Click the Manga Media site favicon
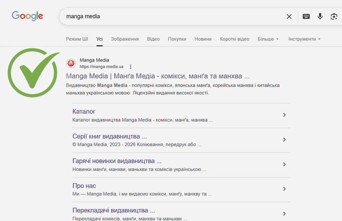Viewport: 342px width, 221px height. pyautogui.click(x=71, y=63)
